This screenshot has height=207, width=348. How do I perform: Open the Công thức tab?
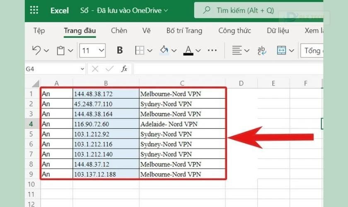234,31
